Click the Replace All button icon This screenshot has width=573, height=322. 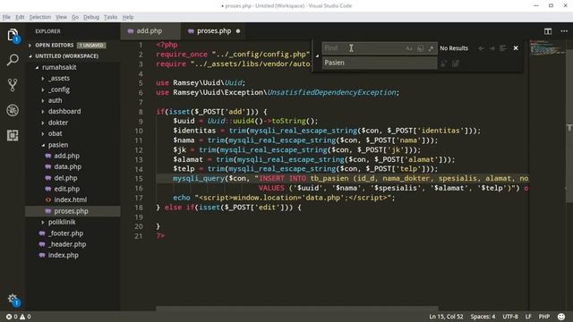pyautogui.click(x=456, y=64)
